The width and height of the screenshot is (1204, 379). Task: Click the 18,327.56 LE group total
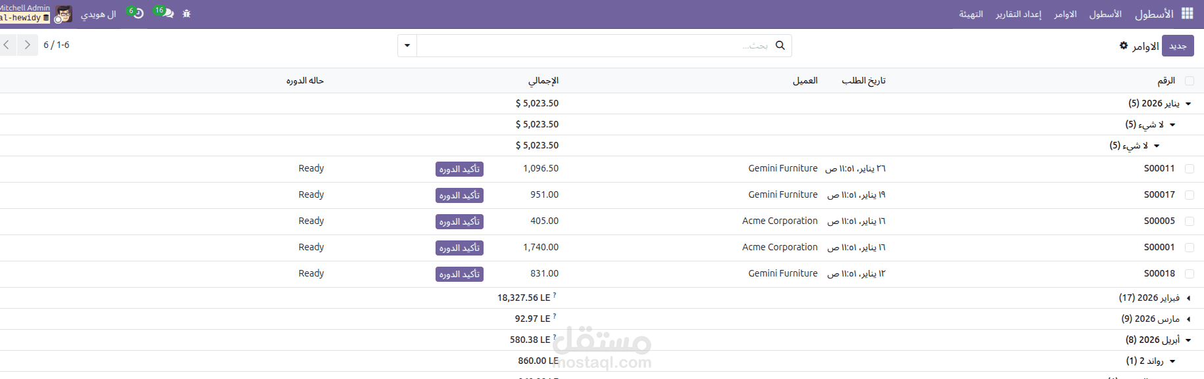point(524,298)
